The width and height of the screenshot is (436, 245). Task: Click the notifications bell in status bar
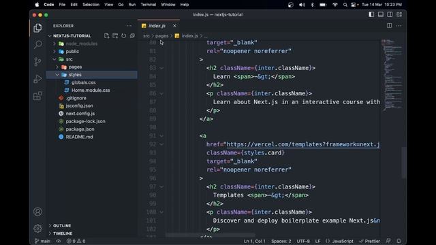coord(399,241)
